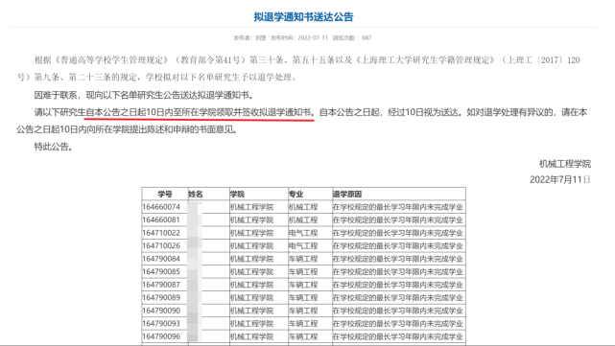Viewport: 615px width, 346px height.
Task: Click the 电气工程 major in row 164710022
Action: click(x=303, y=233)
